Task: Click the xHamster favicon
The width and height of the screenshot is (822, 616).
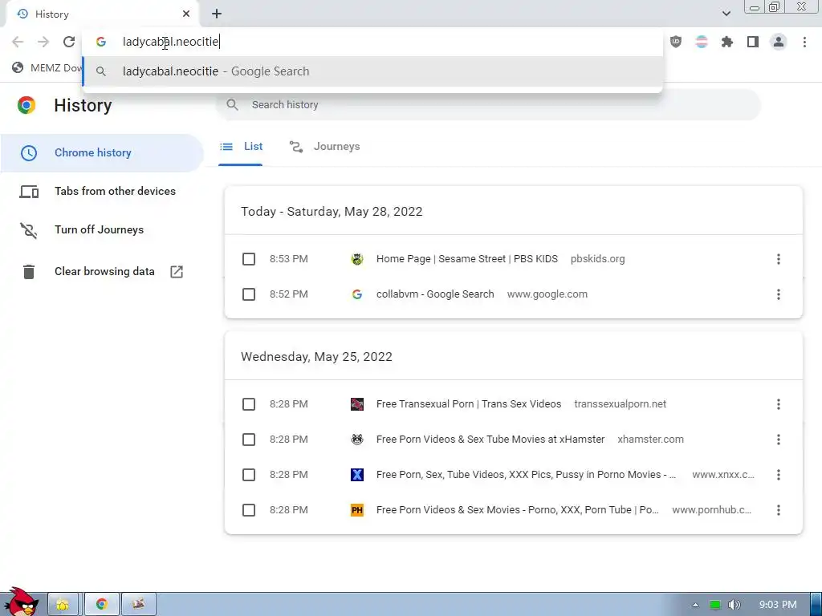Action: [x=357, y=440]
